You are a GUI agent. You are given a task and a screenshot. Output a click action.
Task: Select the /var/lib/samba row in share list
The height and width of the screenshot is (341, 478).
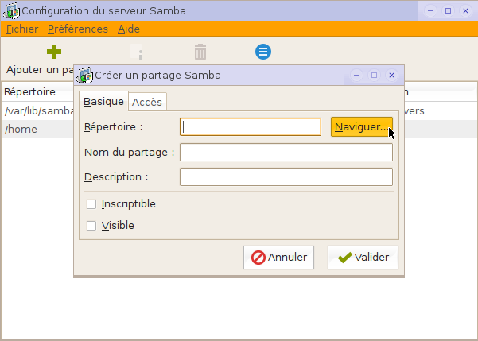38,111
